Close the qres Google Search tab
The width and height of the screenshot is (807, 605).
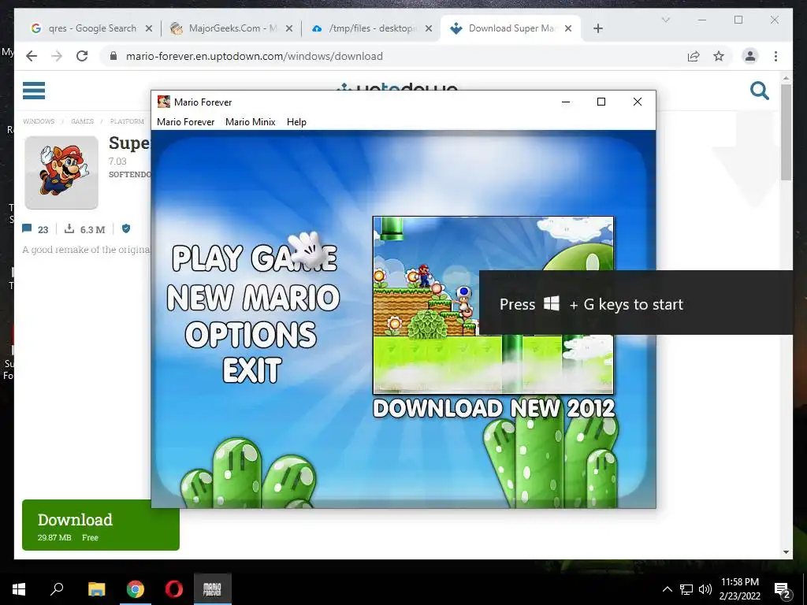point(149,28)
